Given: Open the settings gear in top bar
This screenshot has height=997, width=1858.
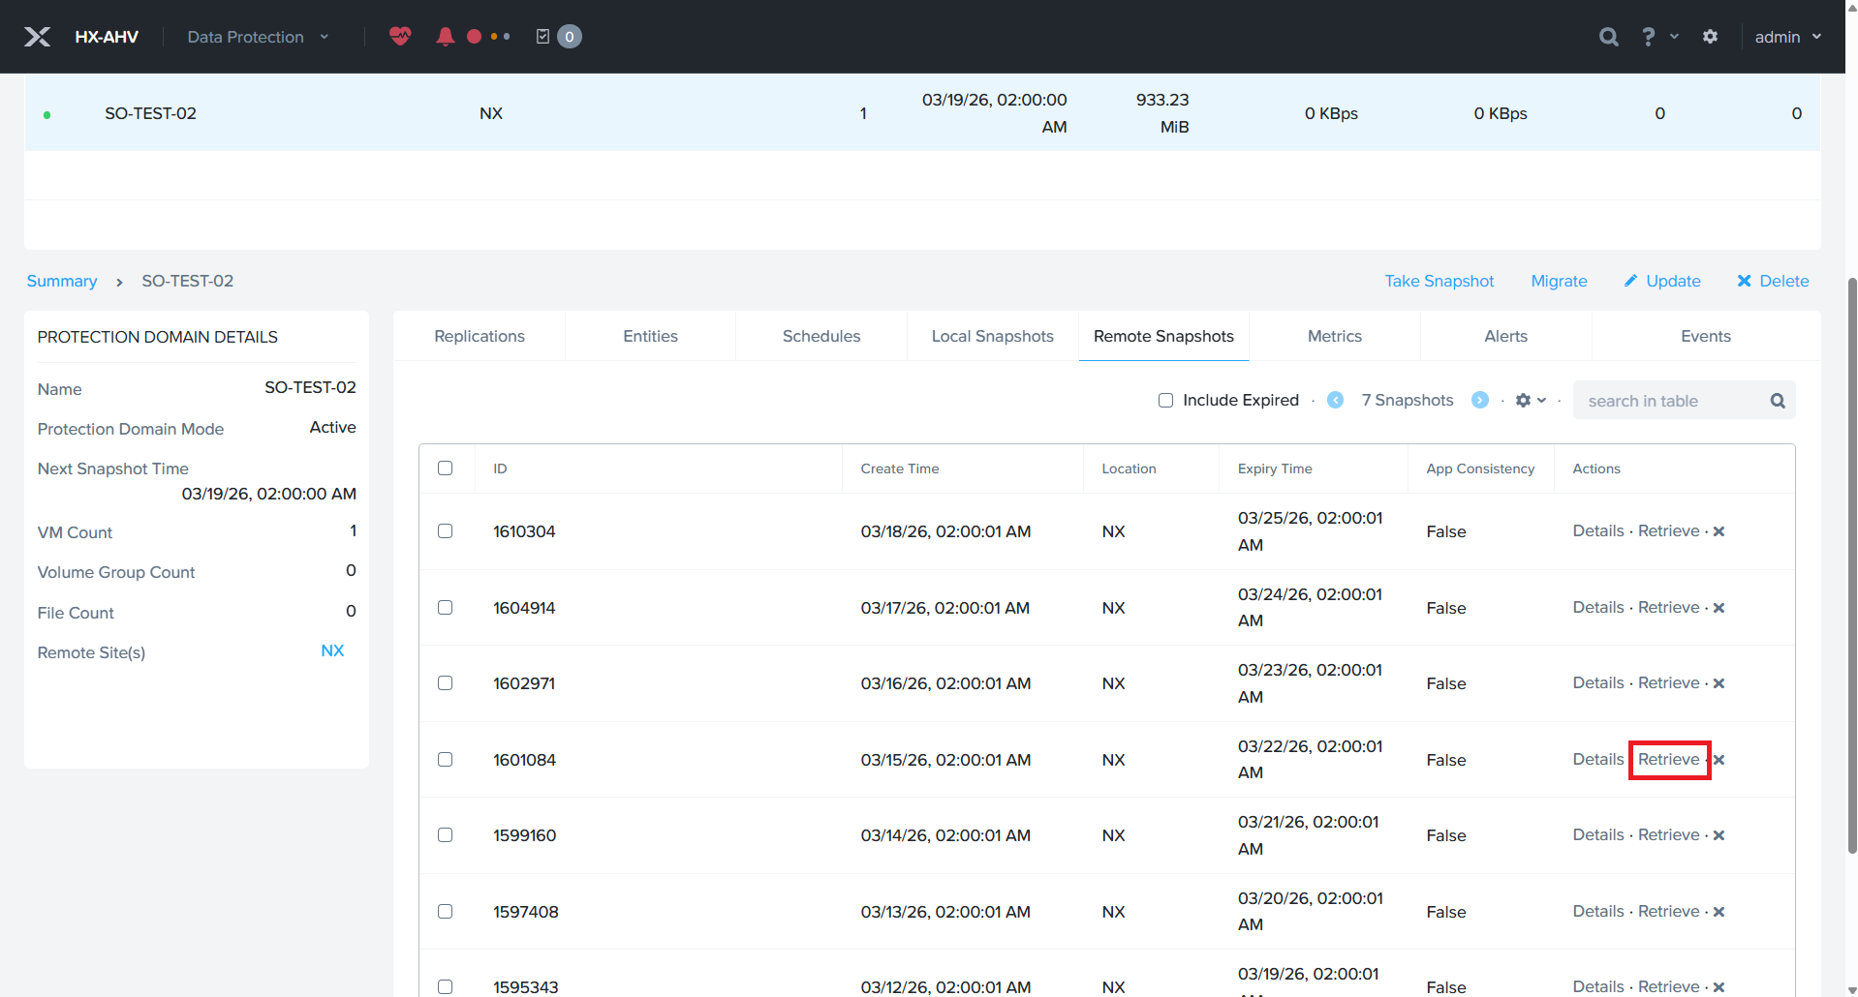Looking at the screenshot, I should [x=1710, y=37].
